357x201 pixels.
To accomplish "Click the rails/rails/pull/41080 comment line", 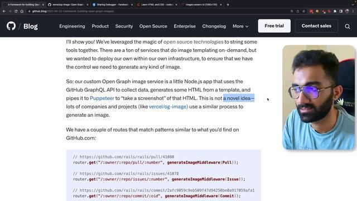I will click(x=123, y=157).
